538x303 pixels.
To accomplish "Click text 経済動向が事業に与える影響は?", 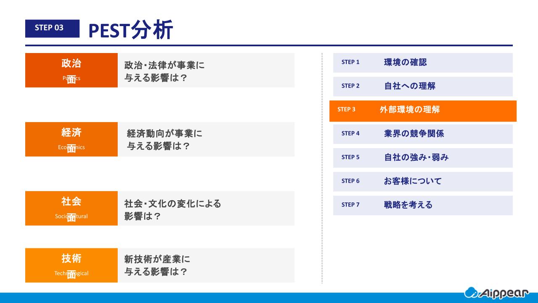I will (164, 140).
